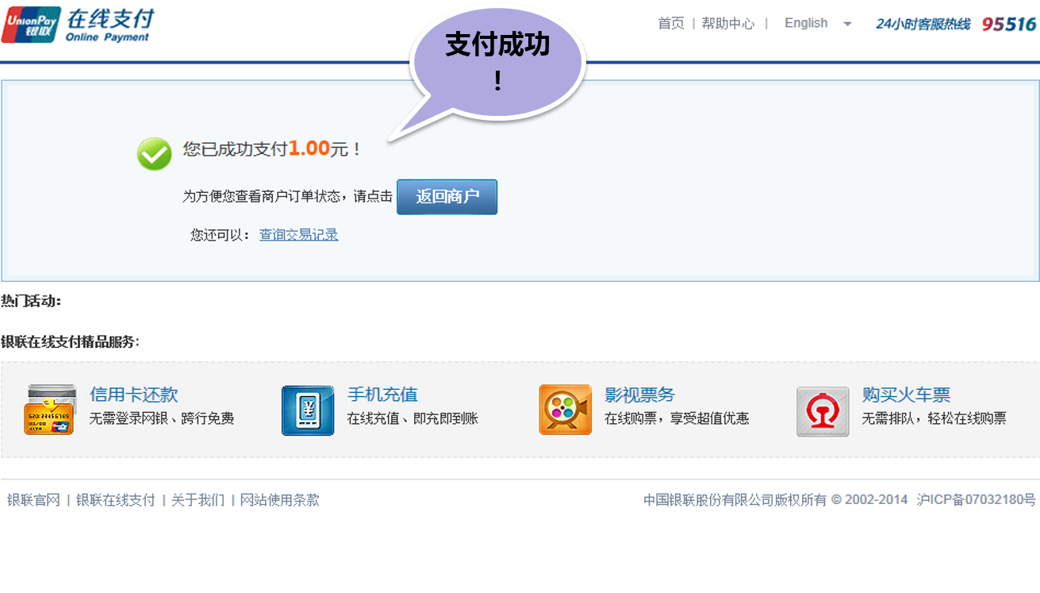Viewport: 1040px width, 593px height.
Task: Open the train ticket railway icon
Action: [x=823, y=411]
